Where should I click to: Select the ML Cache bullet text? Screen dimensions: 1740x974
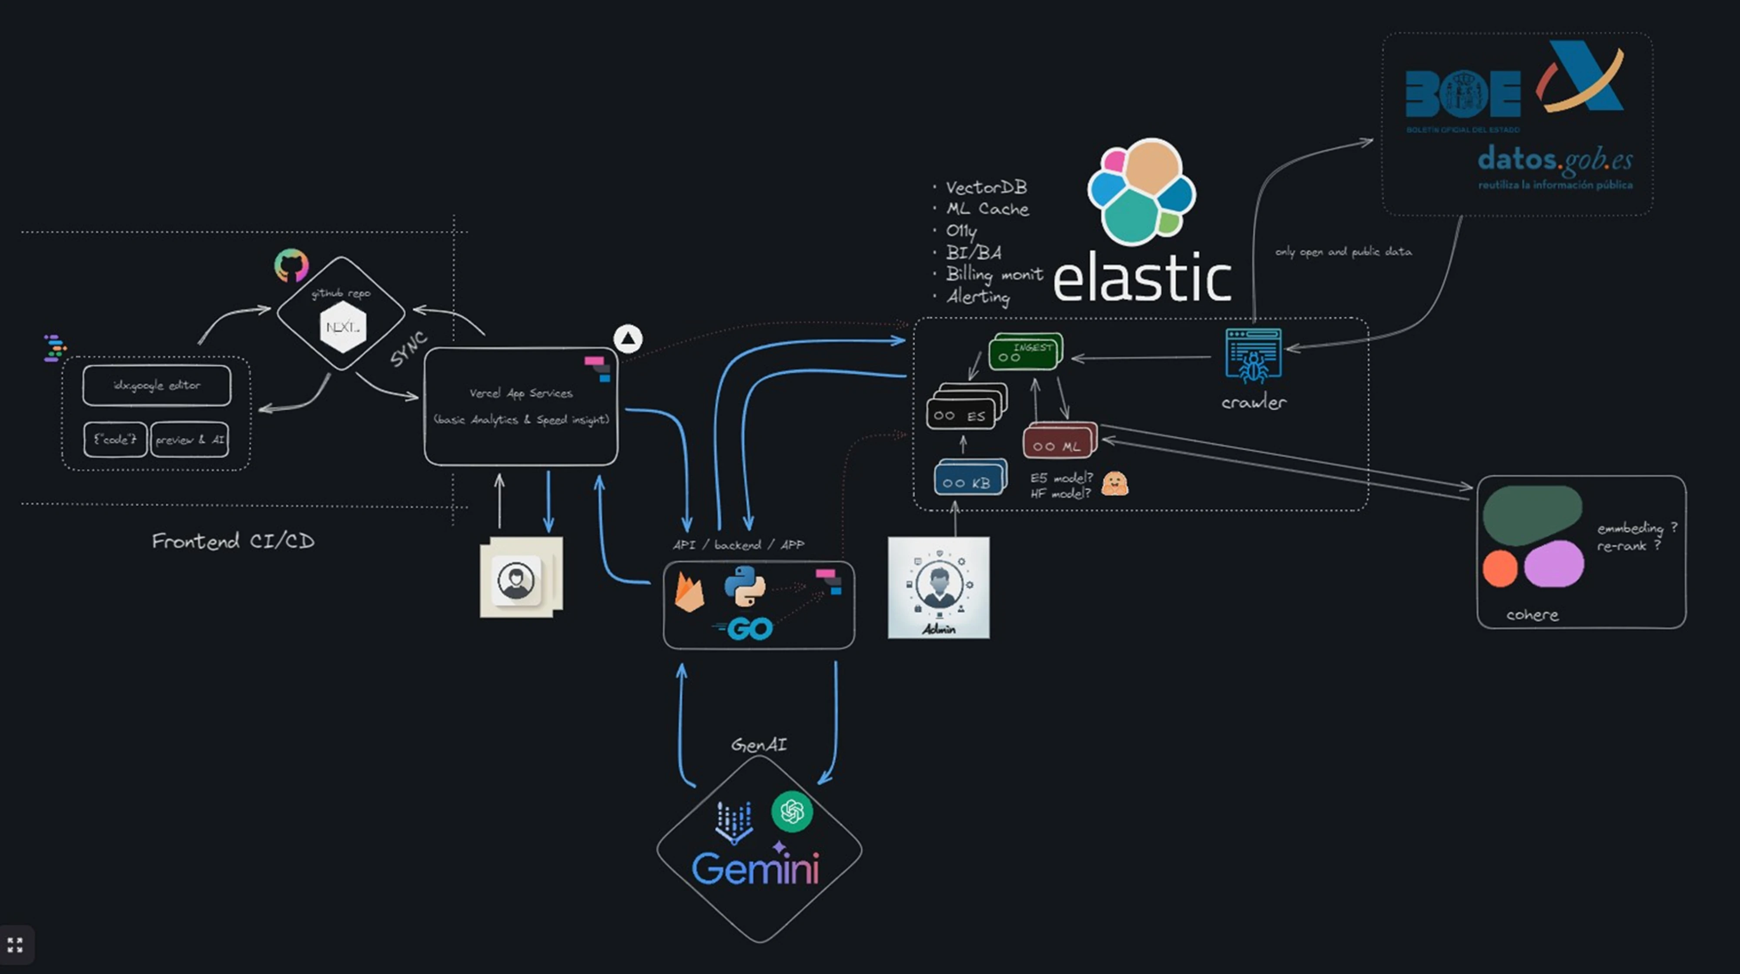[987, 209]
